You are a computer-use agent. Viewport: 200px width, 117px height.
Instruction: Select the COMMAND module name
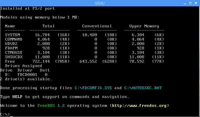[x=14, y=39]
